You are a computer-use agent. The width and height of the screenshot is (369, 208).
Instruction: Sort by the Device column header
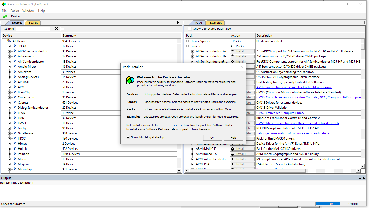coord(31,36)
